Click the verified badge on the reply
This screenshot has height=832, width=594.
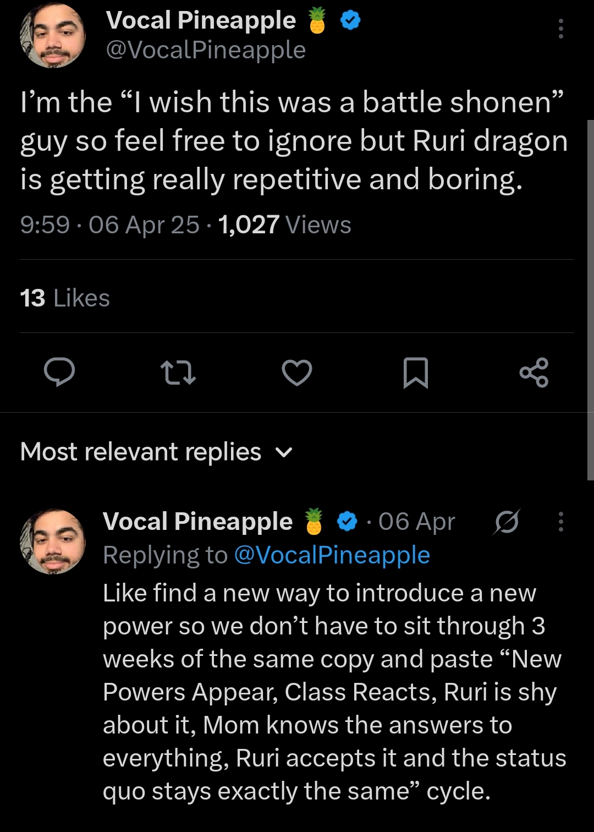(x=347, y=522)
